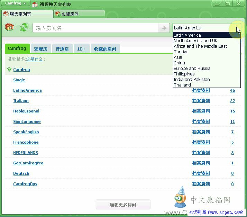View 档案资料 profile for Italiano

pos(201,101)
